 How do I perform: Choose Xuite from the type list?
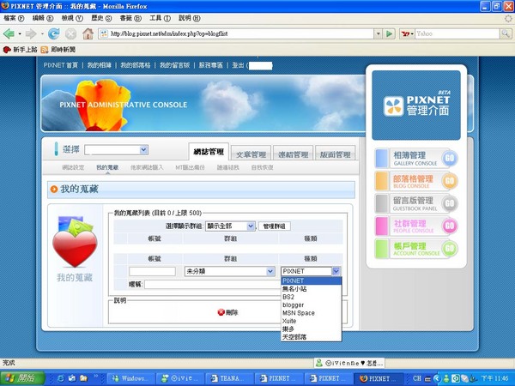click(x=311, y=321)
